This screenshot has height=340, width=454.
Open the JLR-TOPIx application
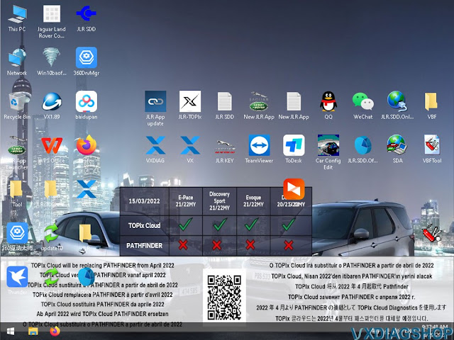click(x=190, y=106)
